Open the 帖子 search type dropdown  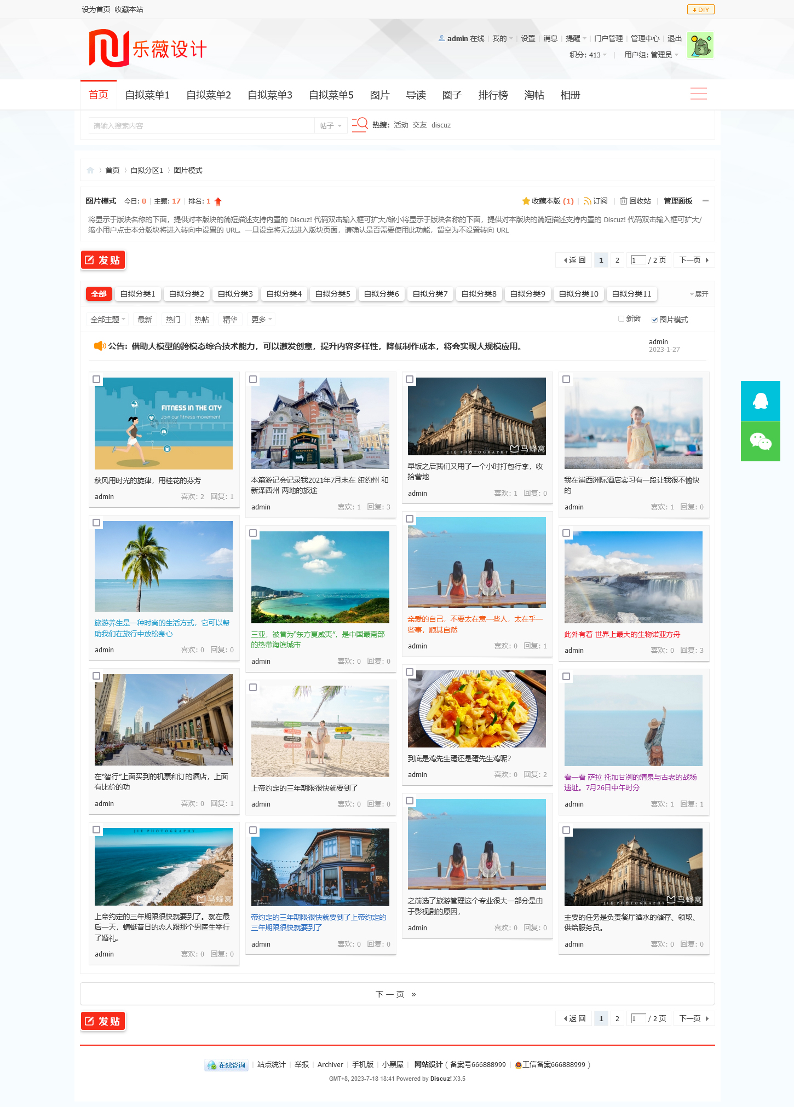coord(331,126)
